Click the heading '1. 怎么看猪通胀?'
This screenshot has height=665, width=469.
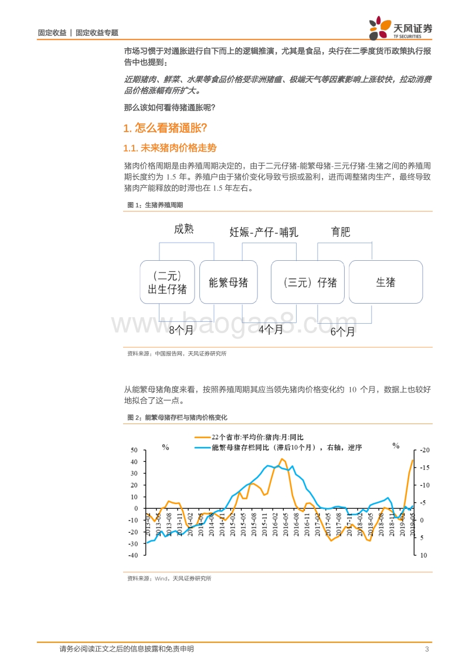(165, 127)
